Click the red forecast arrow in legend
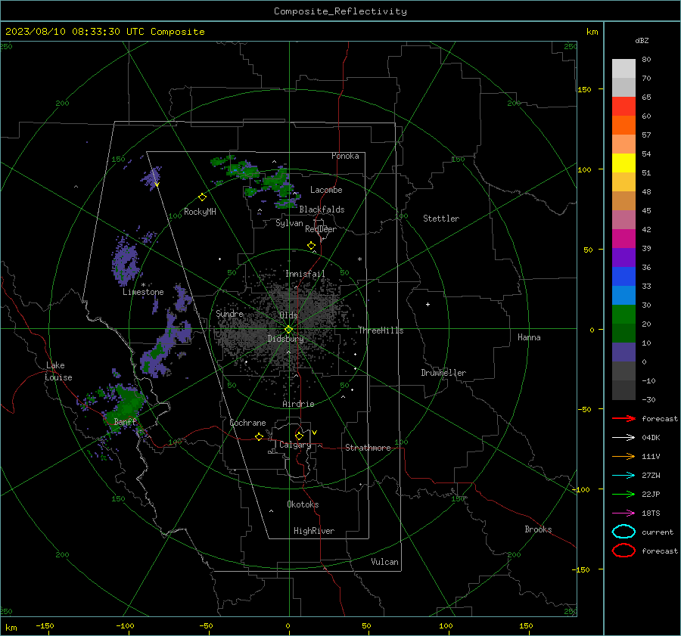681x636 pixels. click(623, 418)
